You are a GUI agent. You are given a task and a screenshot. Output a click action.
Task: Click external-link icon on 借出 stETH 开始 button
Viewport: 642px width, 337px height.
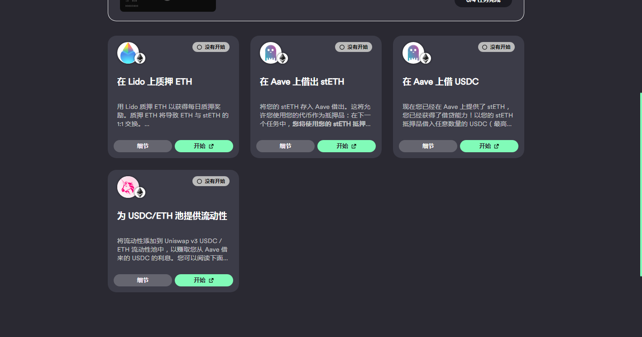click(x=354, y=146)
